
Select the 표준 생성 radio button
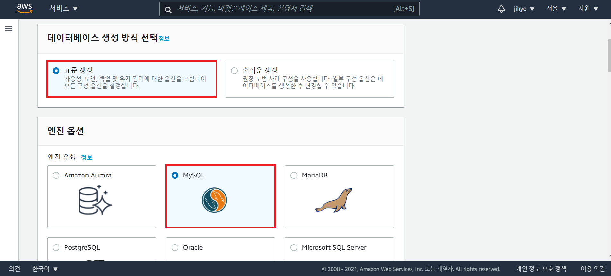click(x=56, y=71)
